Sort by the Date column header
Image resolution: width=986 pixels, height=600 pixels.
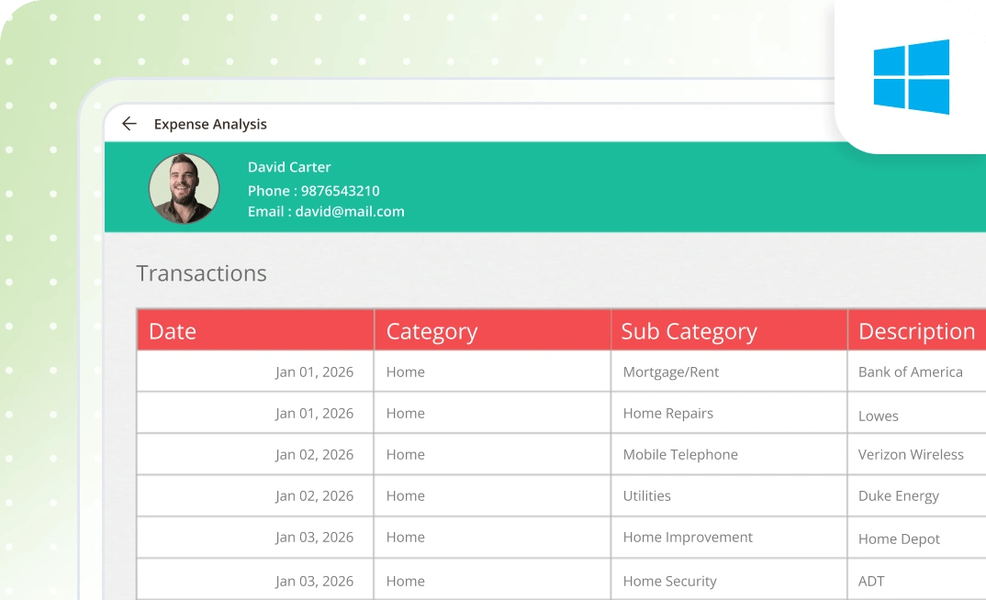[x=255, y=330]
